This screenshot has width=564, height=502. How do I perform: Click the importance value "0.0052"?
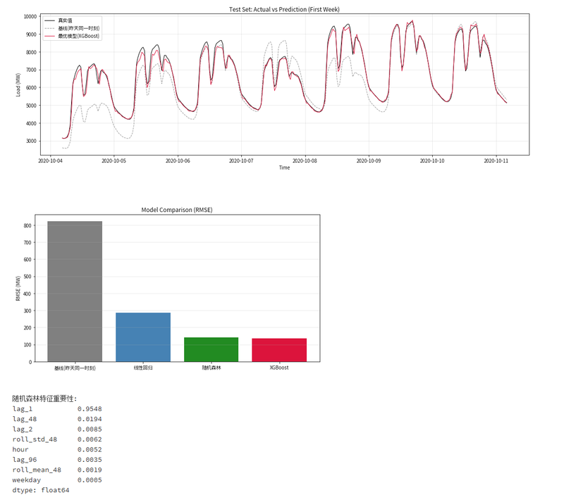pyautogui.click(x=90, y=449)
